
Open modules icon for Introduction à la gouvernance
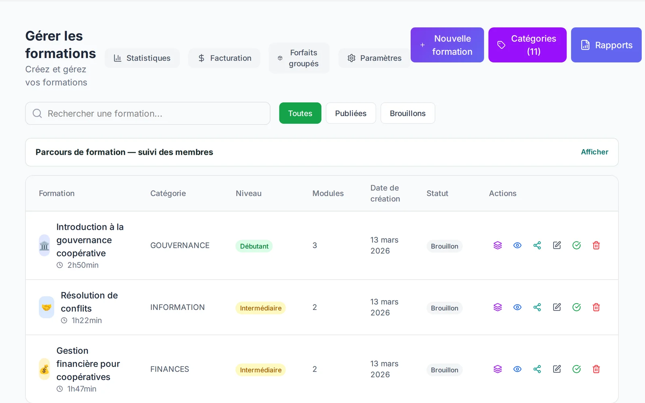pyautogui.click(x=497, y=245)
